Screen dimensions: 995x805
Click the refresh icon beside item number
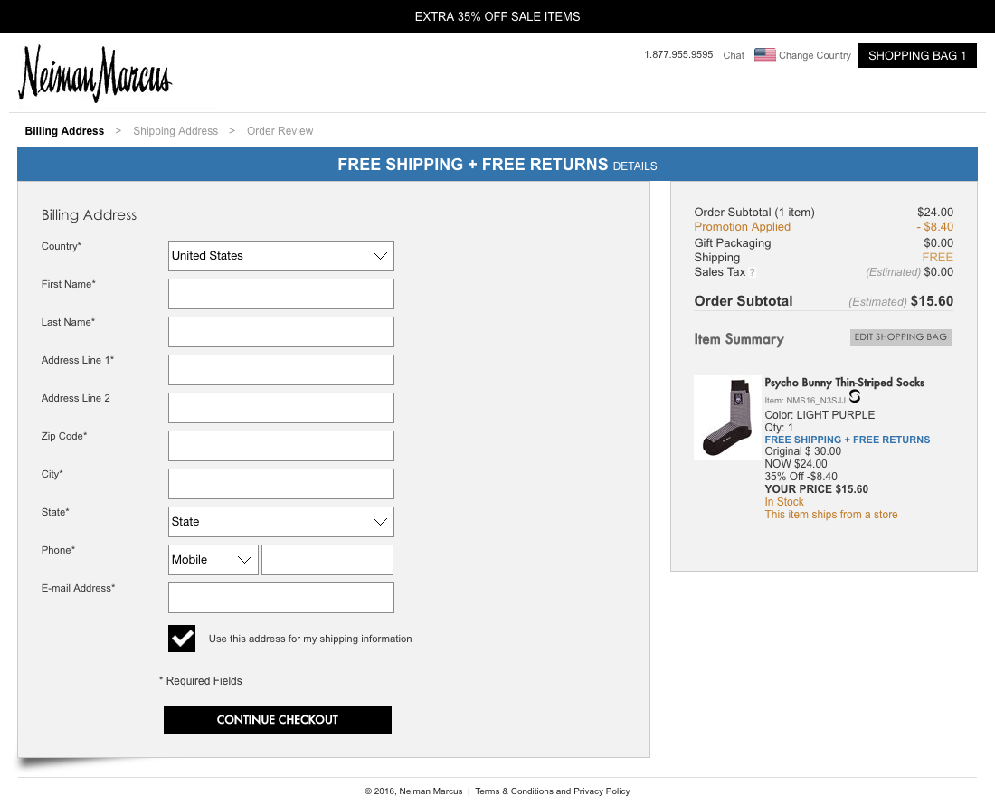855,396
